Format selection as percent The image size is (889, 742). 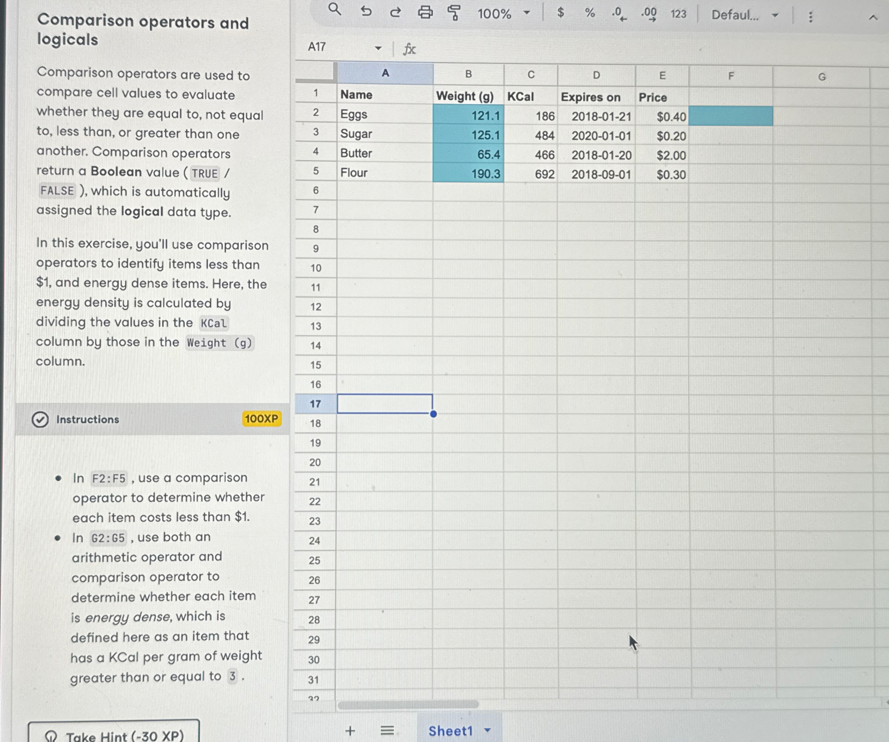pos(590,13)
